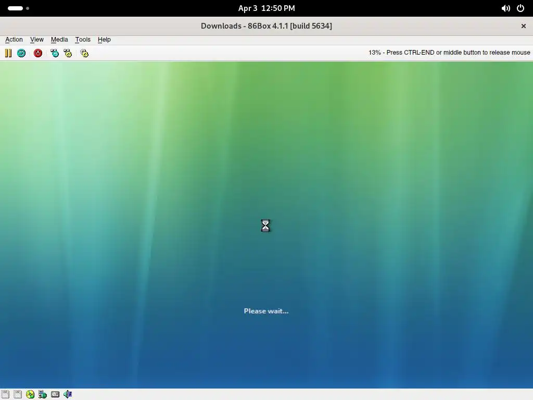This screenshot has width=533, height=400.
Task: Open the Media menu
Action: [x=59, y=40]
